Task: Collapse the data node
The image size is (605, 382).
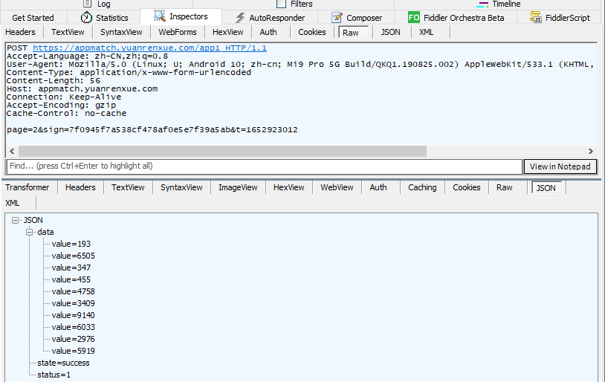Action: 29,233
